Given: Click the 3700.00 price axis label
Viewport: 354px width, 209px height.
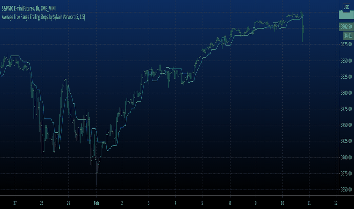Looking at the screenshot, I should 346,157.
